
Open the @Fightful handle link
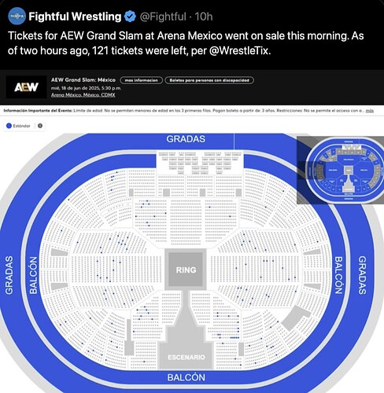pyautogui.click(x=163, y=17)
